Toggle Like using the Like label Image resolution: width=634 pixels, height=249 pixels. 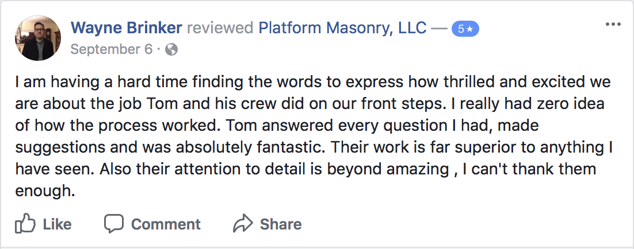click(57, 224)
